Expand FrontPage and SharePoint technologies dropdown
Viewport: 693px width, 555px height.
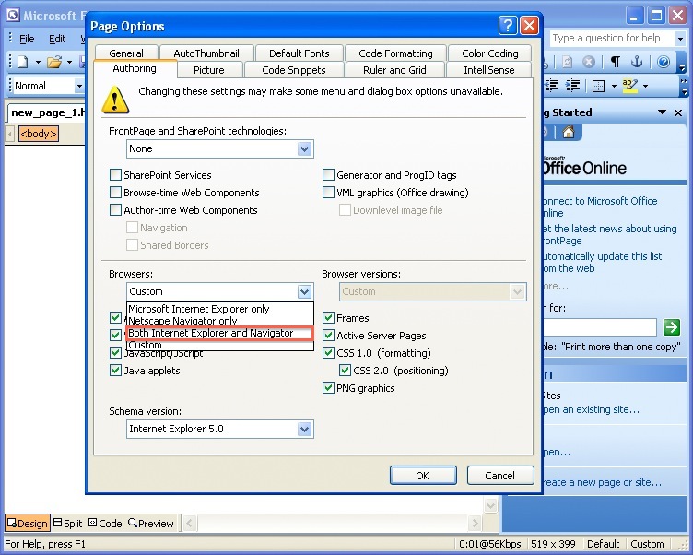coord(304,148)
